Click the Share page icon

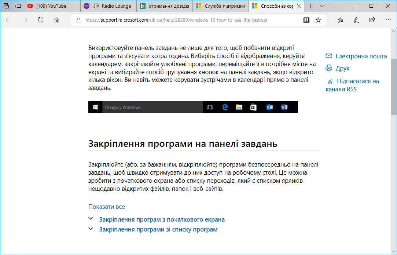(372, 20)
